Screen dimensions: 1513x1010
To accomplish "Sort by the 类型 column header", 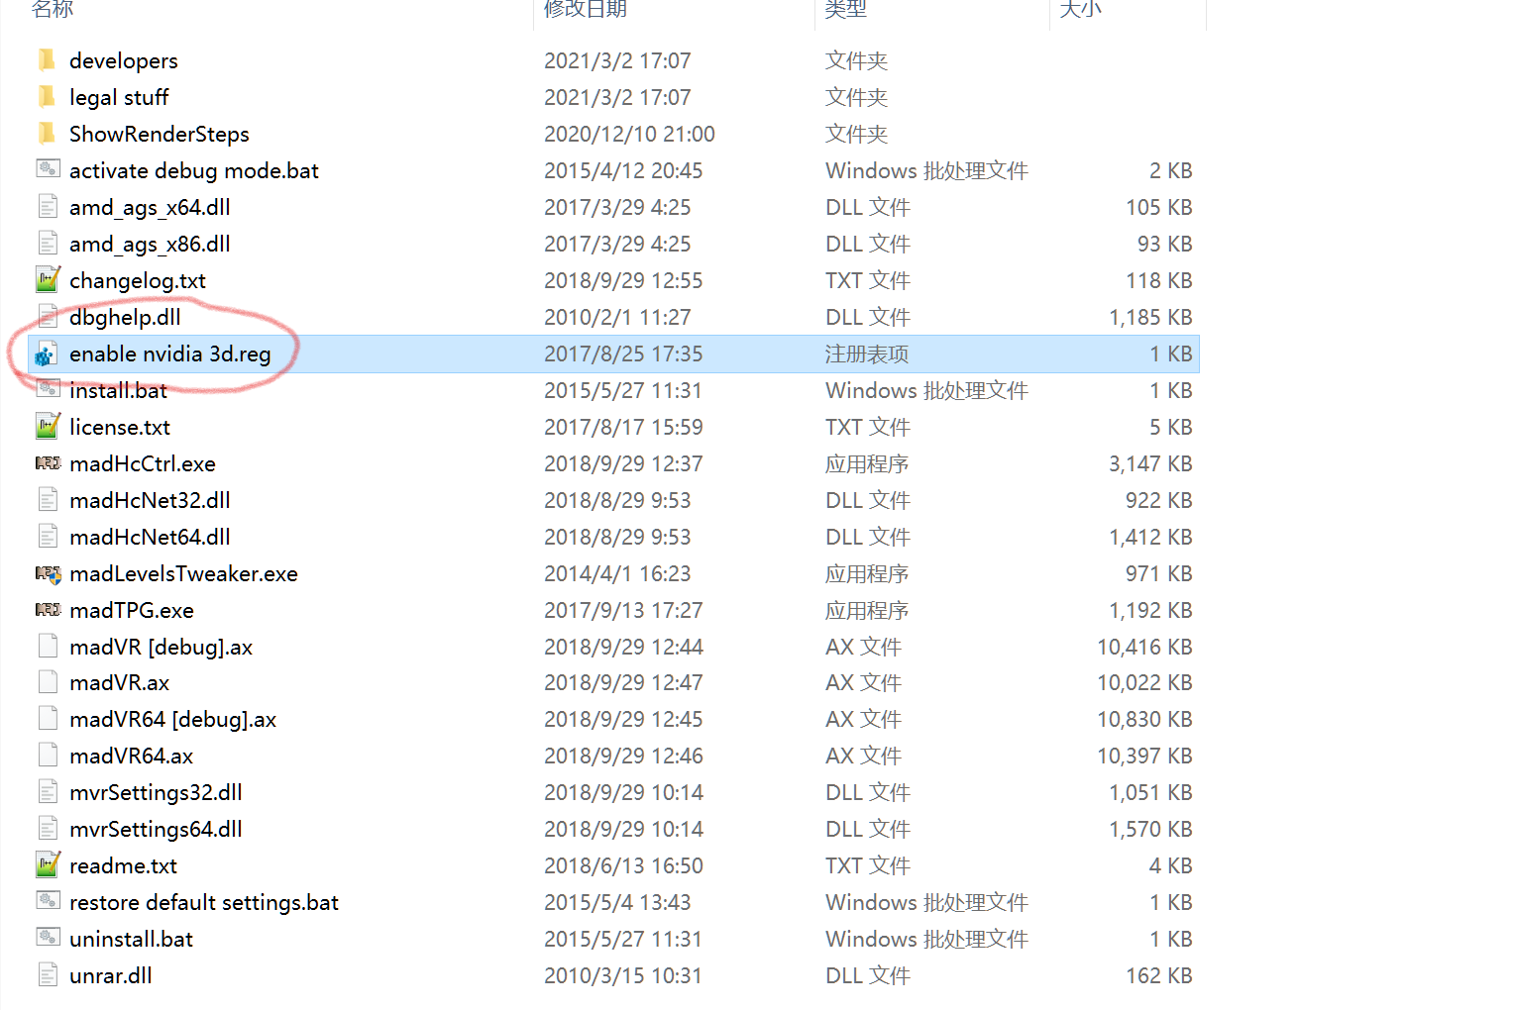I will point(846,9).
